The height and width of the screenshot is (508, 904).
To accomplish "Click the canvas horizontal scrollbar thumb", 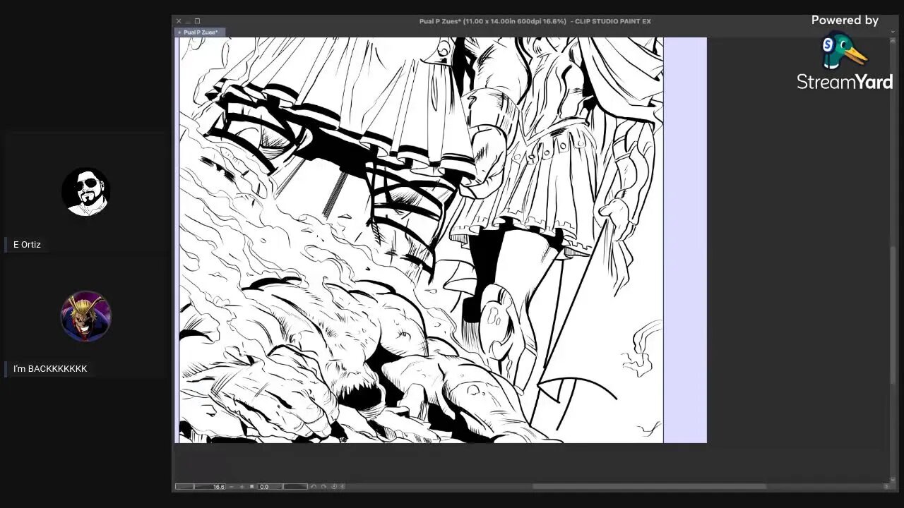I will (x=650, y=486).
